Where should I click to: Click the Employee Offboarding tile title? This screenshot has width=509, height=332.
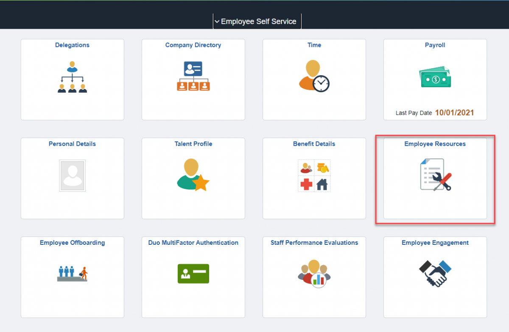72,243
